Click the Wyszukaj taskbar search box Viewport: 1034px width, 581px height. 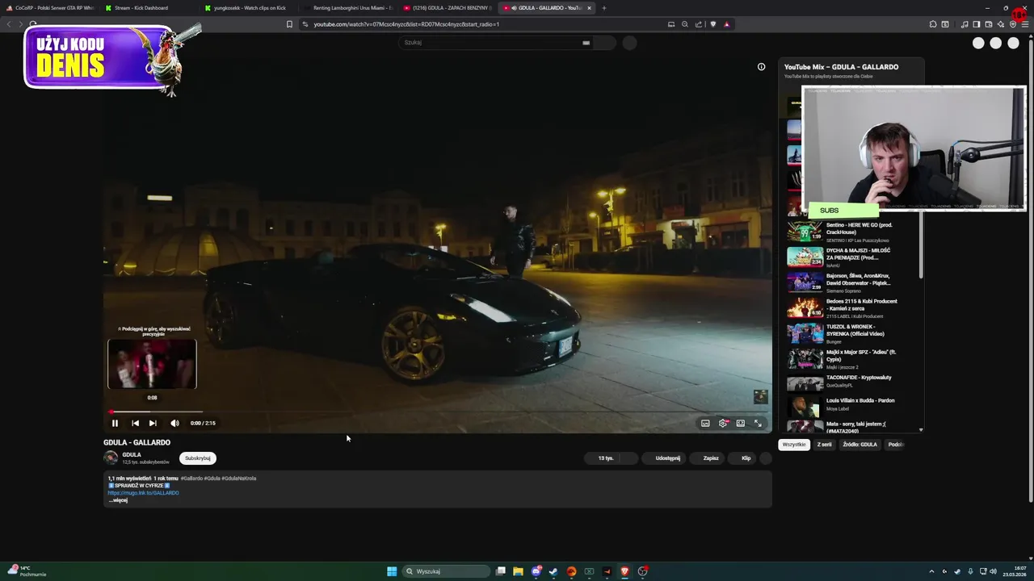pos(447,571)
